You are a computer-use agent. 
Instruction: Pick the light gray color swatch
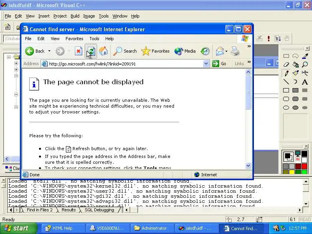[292, 166]
